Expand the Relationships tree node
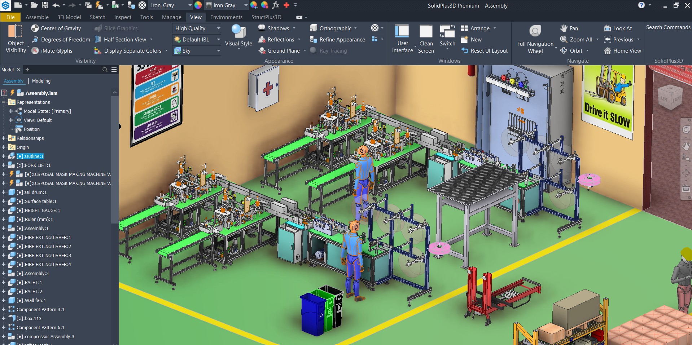This screenshot has width=692, height=345. pos(4,138)
